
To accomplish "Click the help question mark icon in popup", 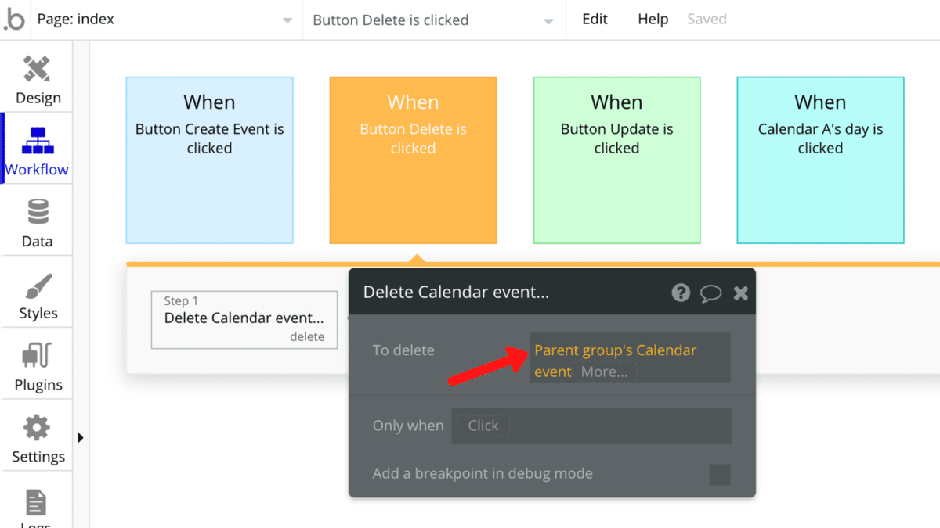I will pos(681,293).
